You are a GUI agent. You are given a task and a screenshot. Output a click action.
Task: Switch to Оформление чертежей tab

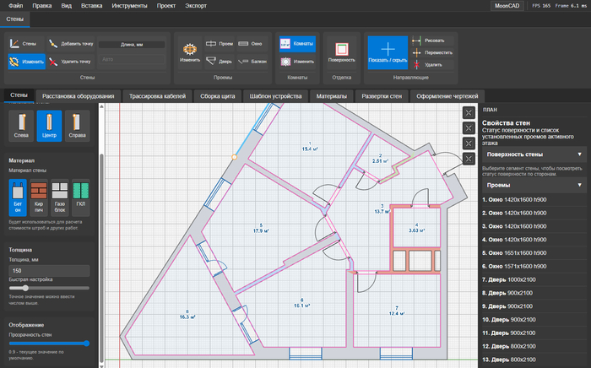(447, 96)
